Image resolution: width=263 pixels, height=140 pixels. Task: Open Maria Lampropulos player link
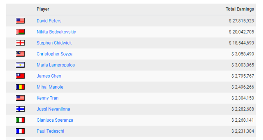click(x=56, y=65)
